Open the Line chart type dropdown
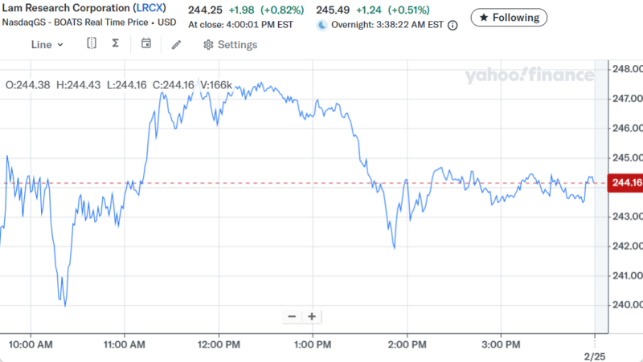Viewport: 643px width, 362px height. pyautogui.click(x=47, y=45)
